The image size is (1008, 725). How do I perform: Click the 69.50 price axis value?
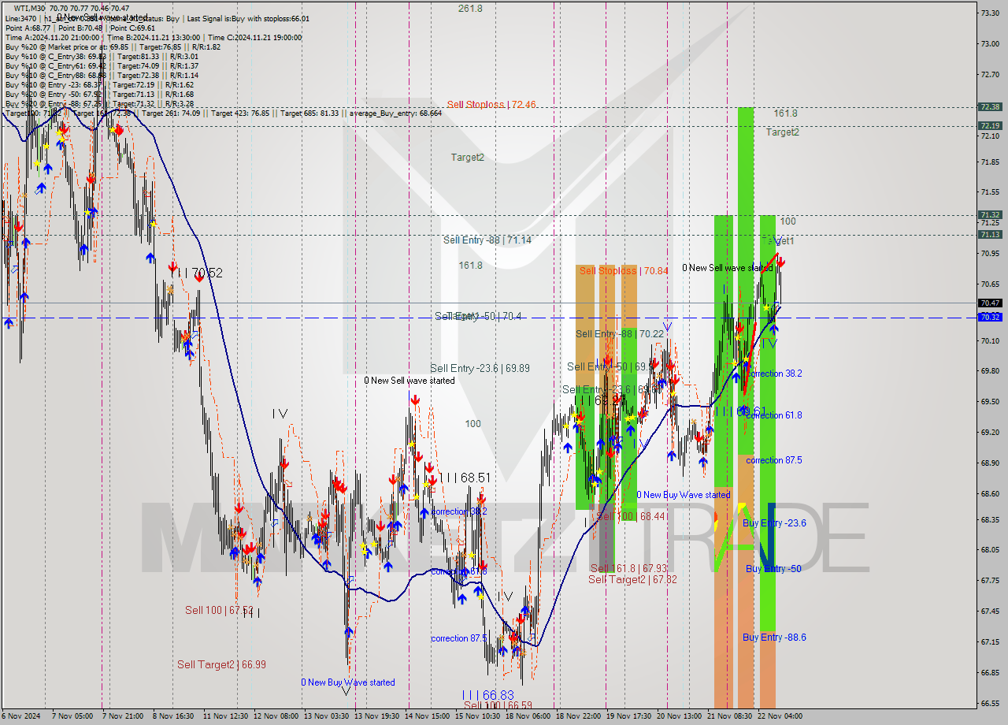coord(990,402)
